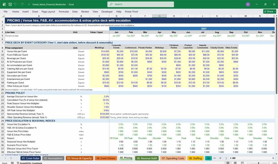Click the horizontal scrollbar thumb
The width and height of the screenshot is (278, 164).
point(234,158)
